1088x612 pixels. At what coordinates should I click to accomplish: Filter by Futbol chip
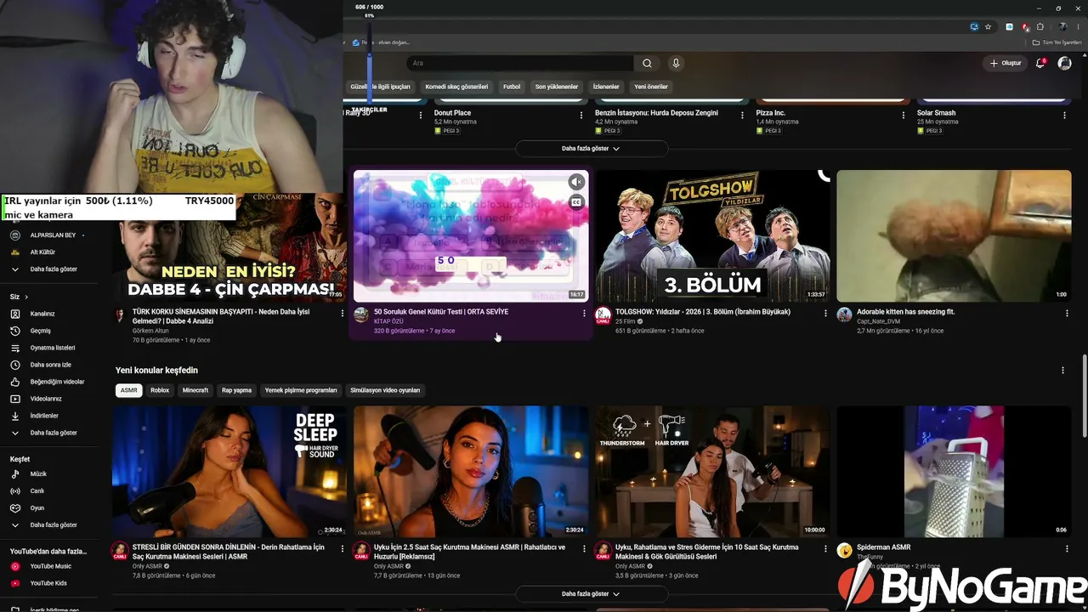(x=512, y=87)
